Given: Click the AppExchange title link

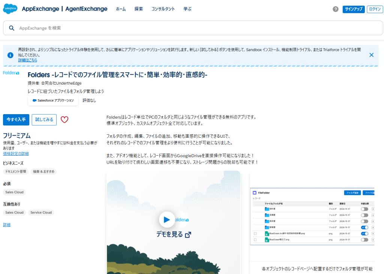Looking at the screenshot, I should tap(40, 9).
